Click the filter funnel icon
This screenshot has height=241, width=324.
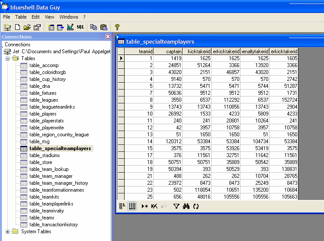click(176, 206)
